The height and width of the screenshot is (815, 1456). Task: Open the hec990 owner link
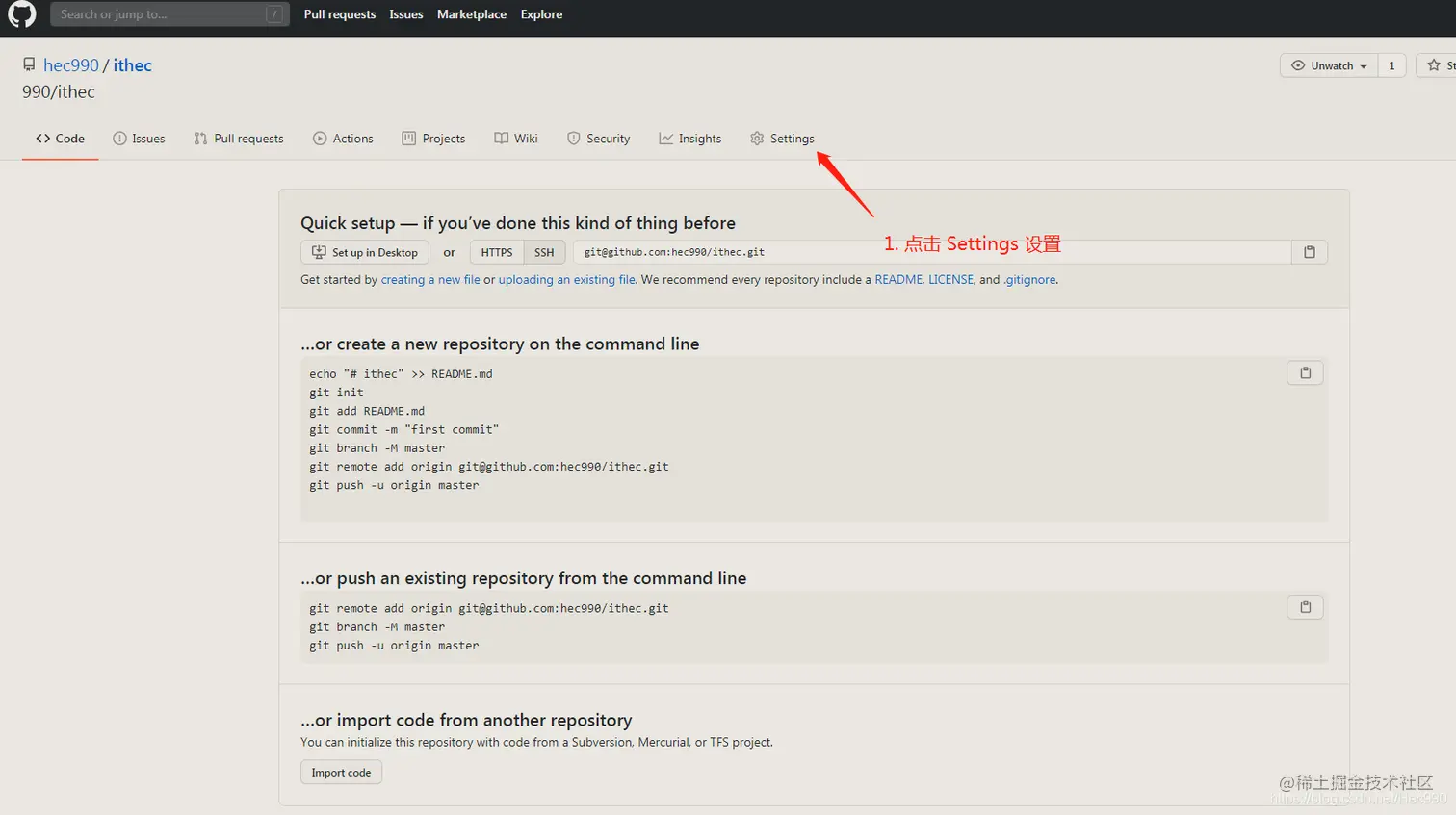coord(71,64)
